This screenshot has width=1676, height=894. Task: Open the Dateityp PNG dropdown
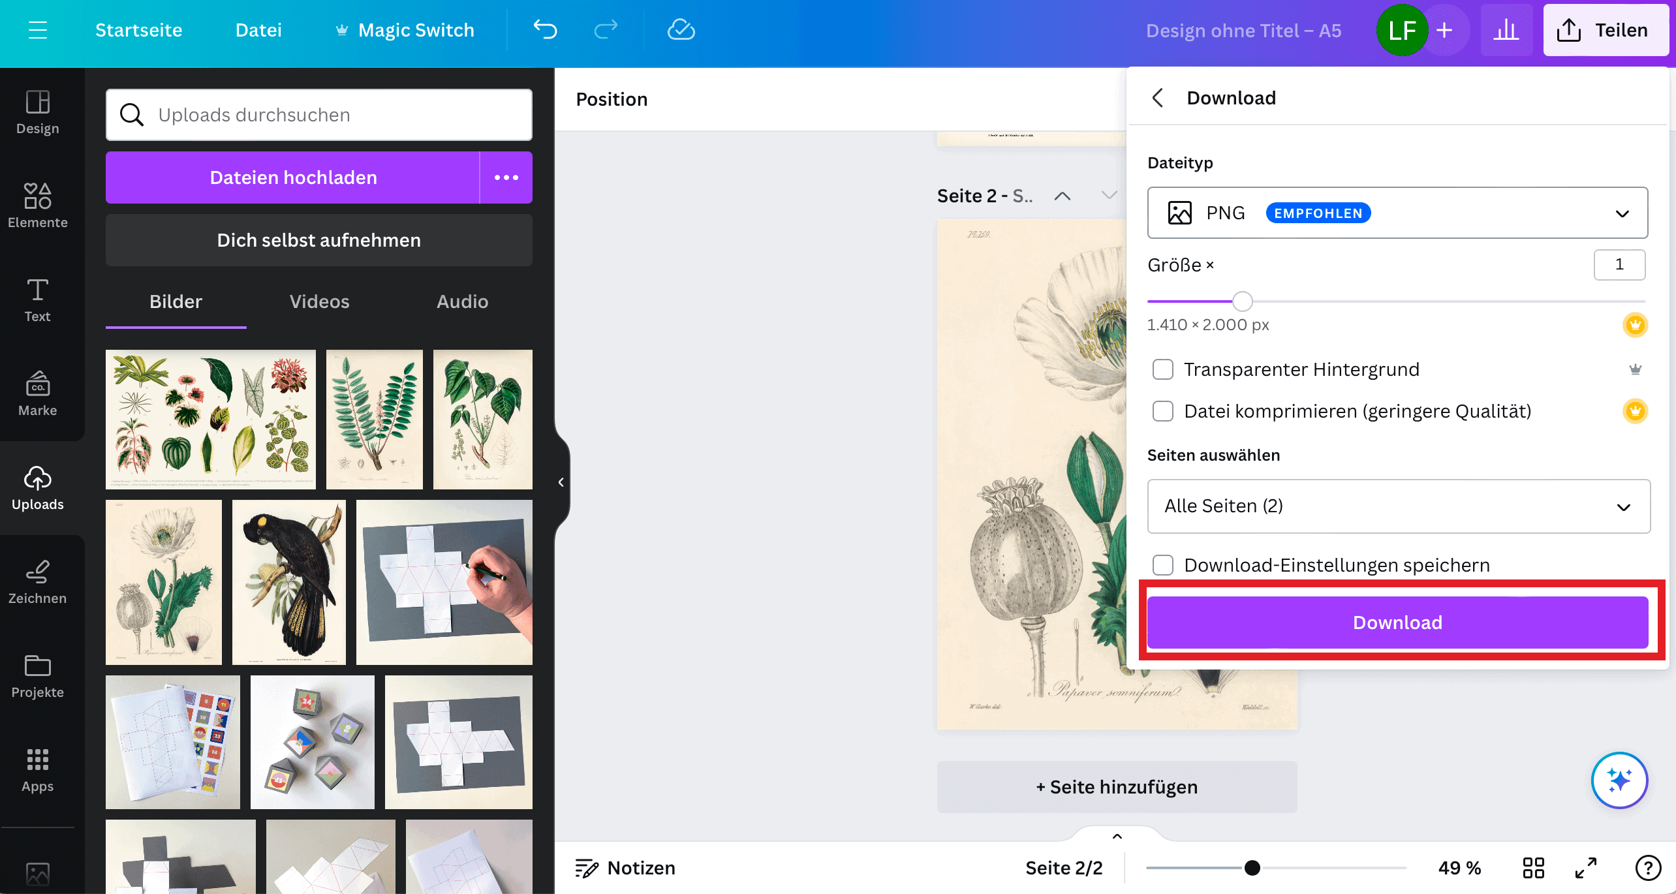pyautogui.click(x=1397, y=213)
